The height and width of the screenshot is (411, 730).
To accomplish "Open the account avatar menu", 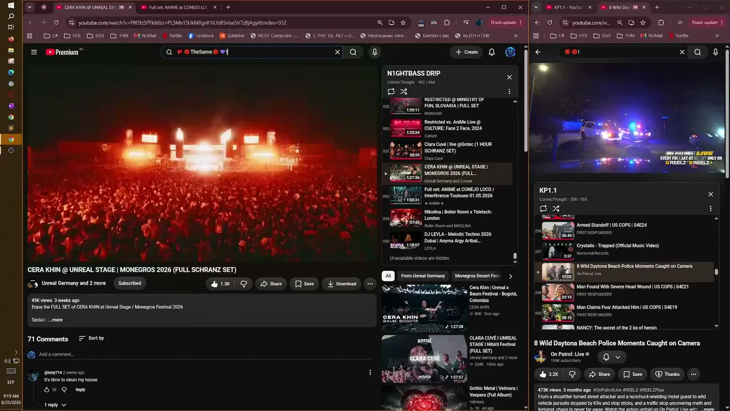I will [x=510, y=52].
